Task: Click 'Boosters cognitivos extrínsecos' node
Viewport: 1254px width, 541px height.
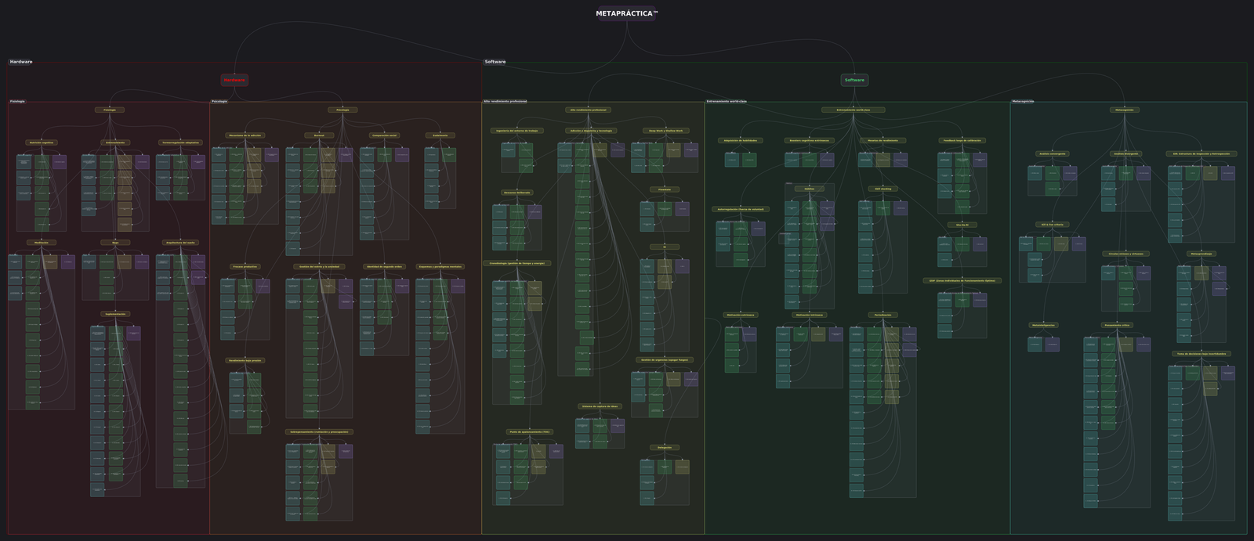Action: point(810,140)
